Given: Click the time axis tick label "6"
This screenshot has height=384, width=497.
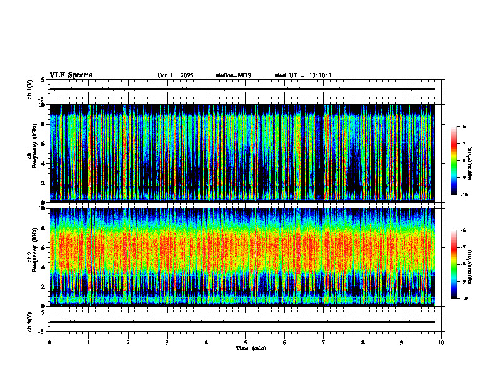Looking at the screenshot, I should coord(284,343).
